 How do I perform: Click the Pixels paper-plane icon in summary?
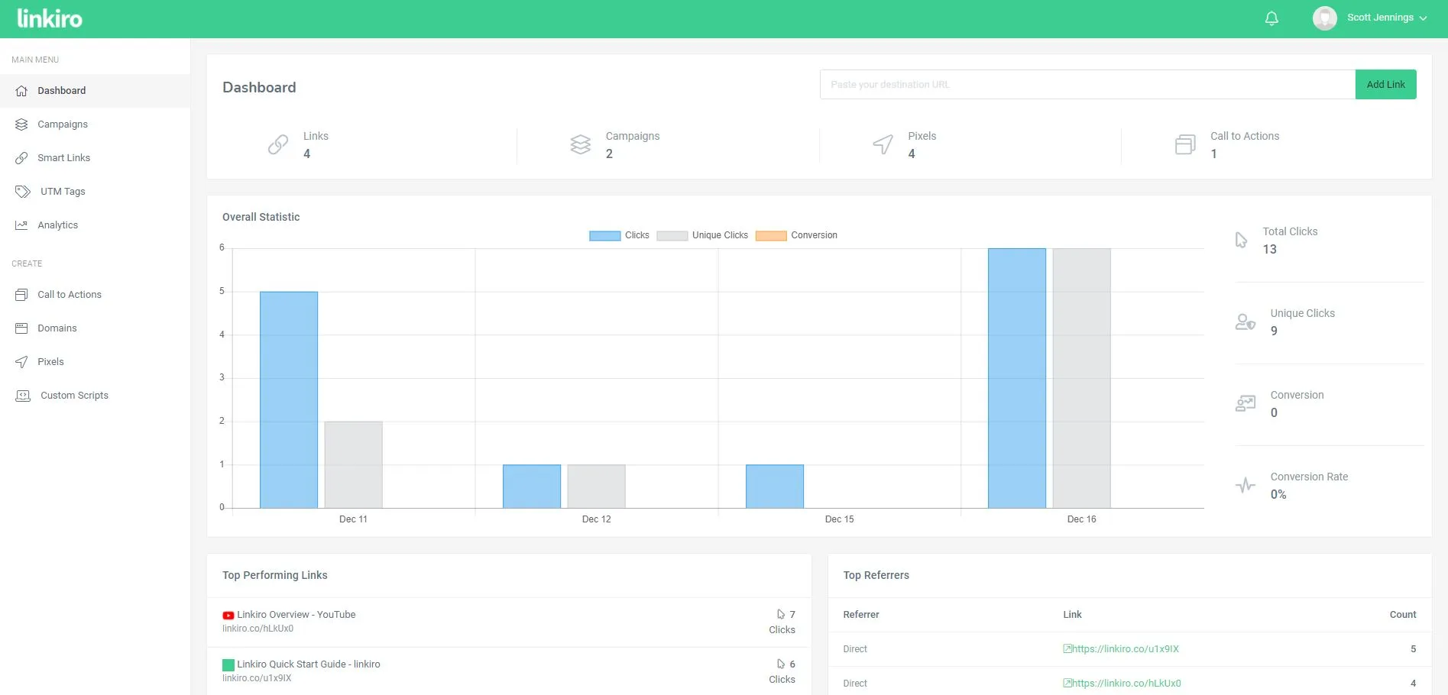(883, 144)
